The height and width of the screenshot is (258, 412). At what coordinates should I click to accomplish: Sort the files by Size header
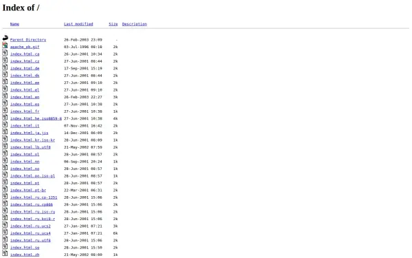[x=113, y=24]
